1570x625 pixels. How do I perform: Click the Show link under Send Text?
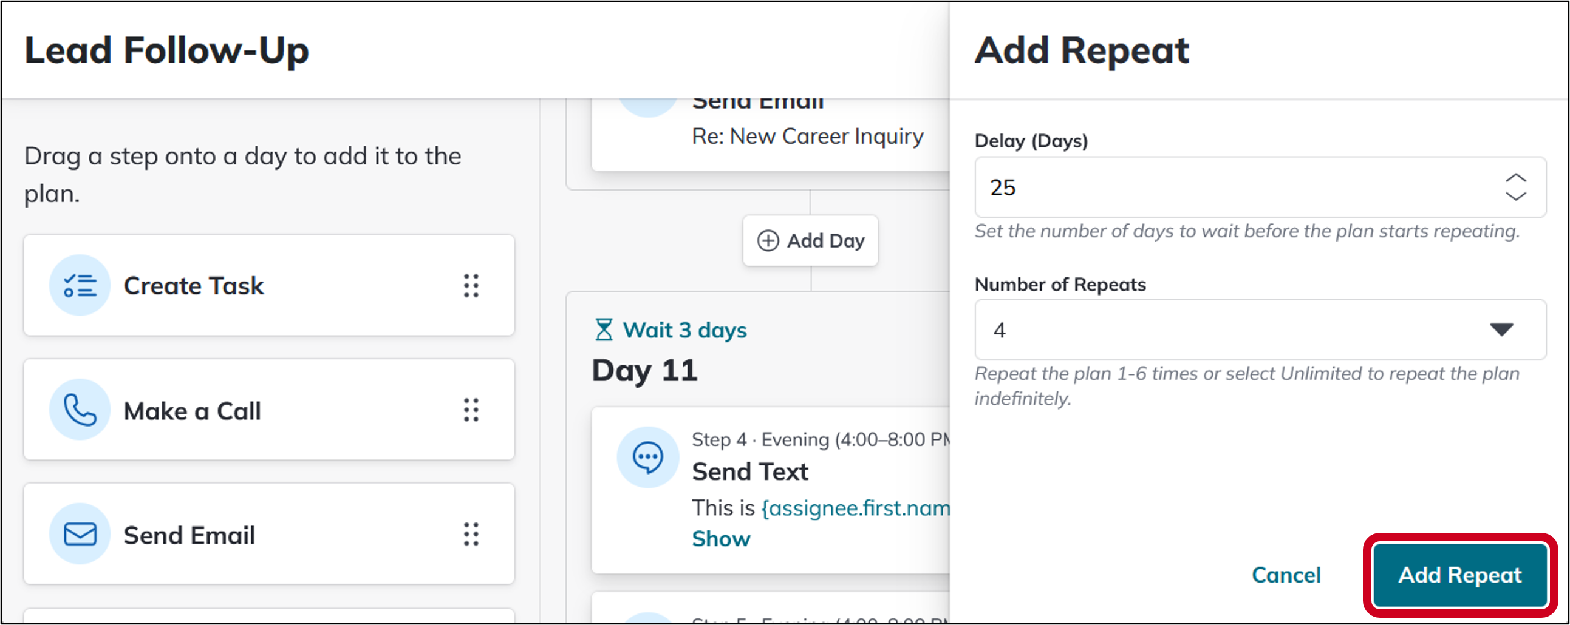click(x=721, y=538)
